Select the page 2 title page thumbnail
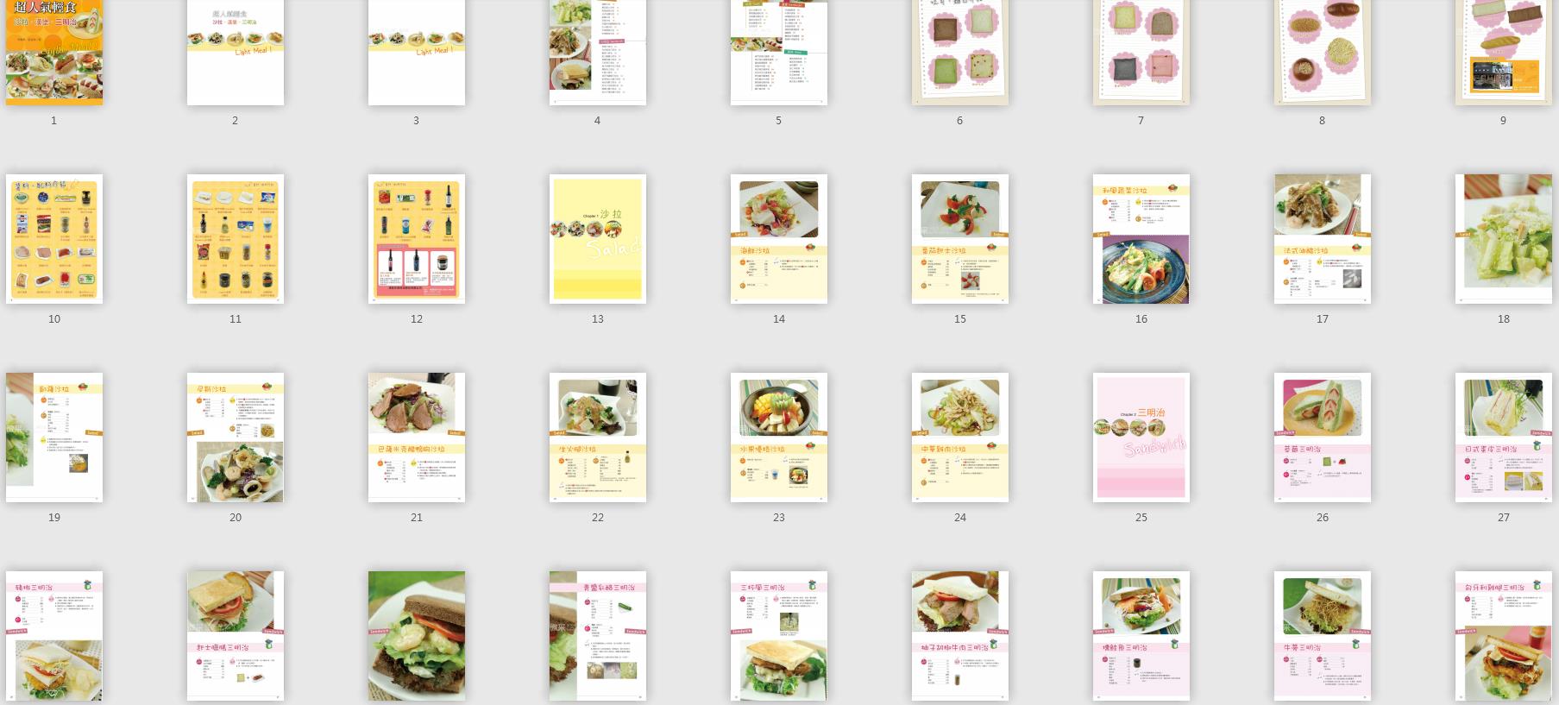The width and height of the screenshot is (1559, 705). 236,52
